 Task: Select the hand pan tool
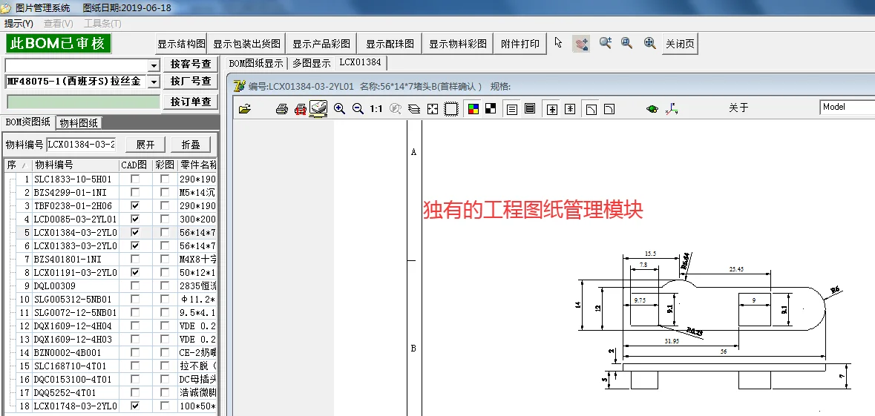(x=581, y=44)
